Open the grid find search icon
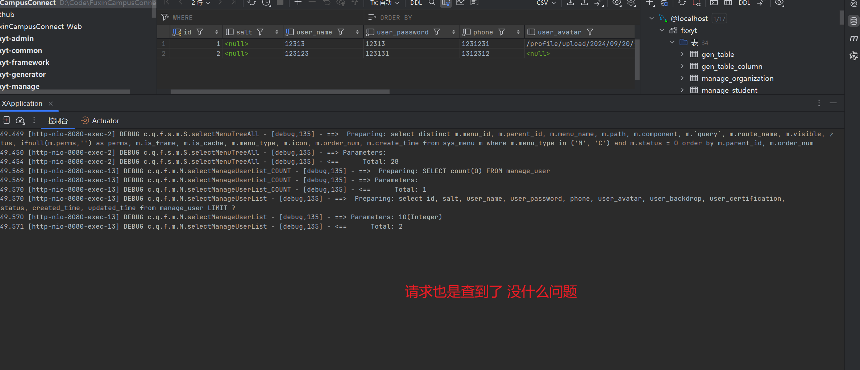 [432, 3]
